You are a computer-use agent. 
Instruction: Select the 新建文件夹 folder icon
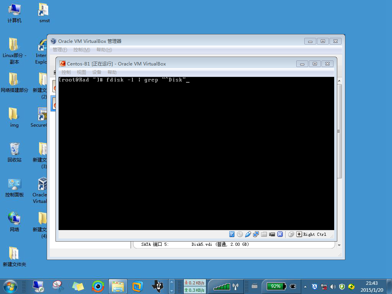pyautogui.click(x=14, y=257)
